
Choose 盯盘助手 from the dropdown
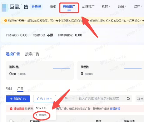coord(41,115)
